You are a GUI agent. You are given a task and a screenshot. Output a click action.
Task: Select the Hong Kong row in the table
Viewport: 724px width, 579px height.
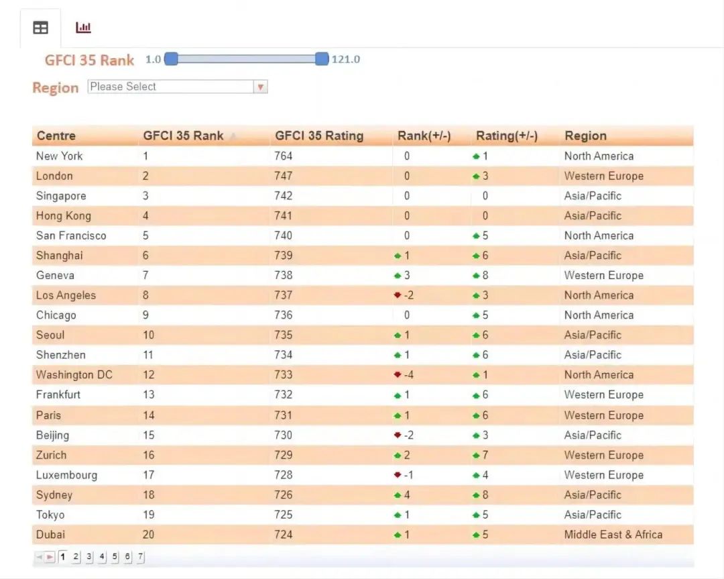[x=64, y=216]
